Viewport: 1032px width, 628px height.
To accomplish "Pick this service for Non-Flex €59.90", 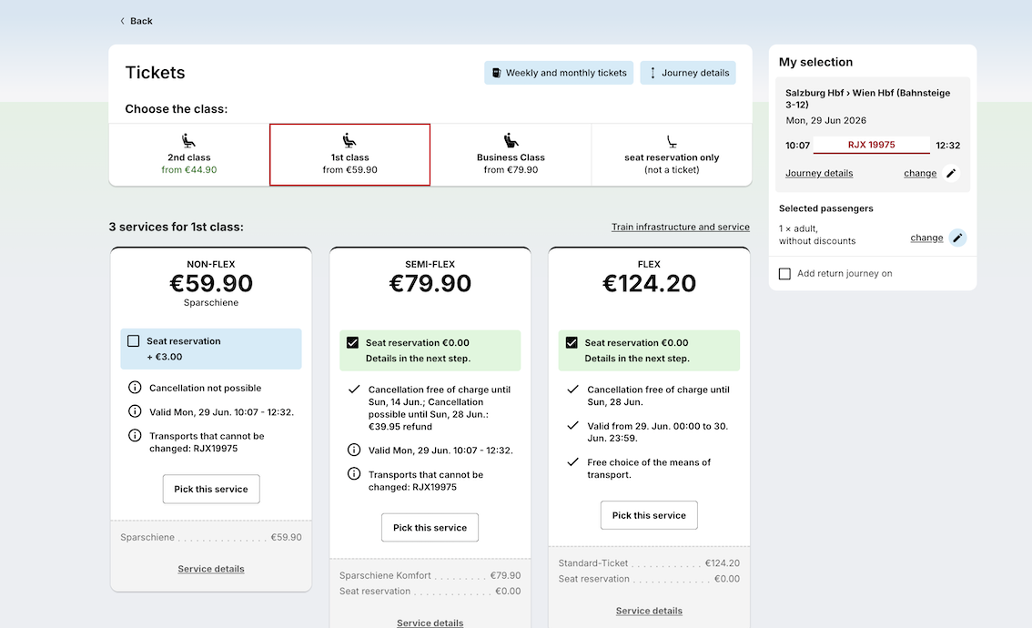I will pos(211,489).
